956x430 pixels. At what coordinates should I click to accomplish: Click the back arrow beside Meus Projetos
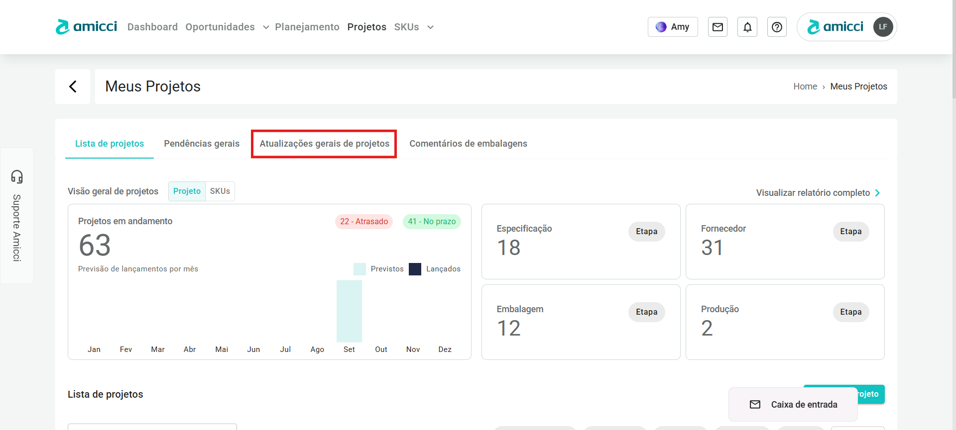pyautogui.click(x=73, y=86)
